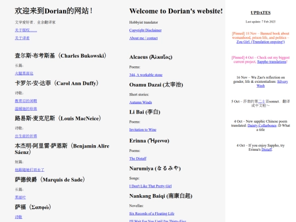Image resolution: width=296 pixels, height=222 pixels.
Task: Click the Marquis de Sade heading
Action: pos(50,180)
